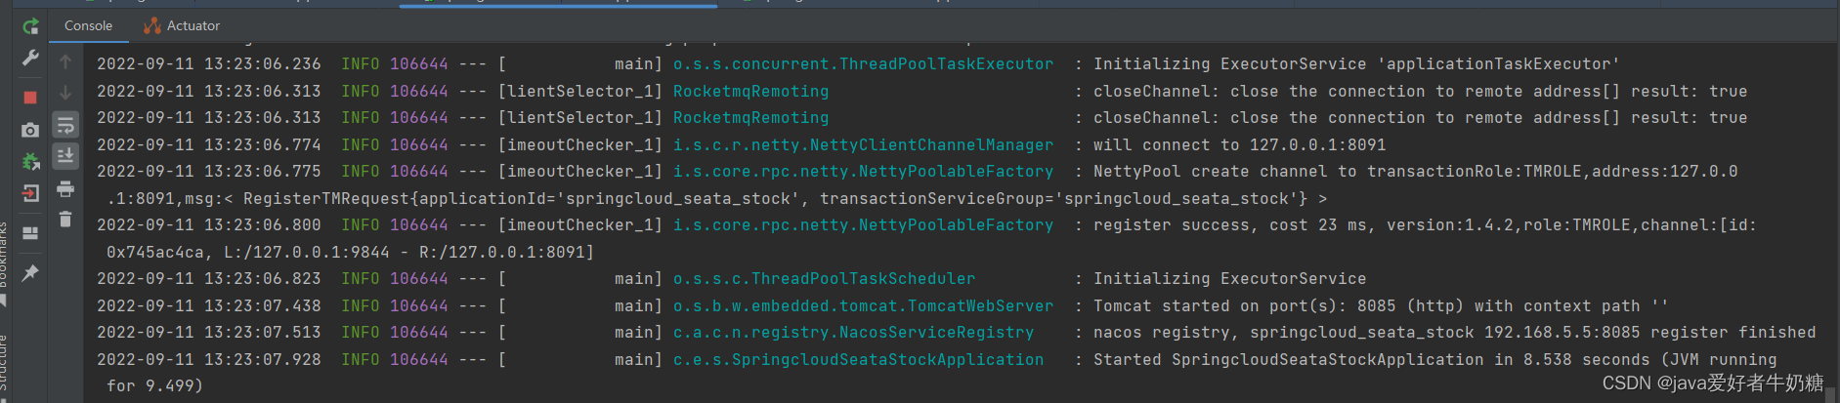Click 'Started SpringcloudSeataStockApplication in 8.538 seconds'
The width and height of the screenshot is (1840, 403).
point(1371,360)
